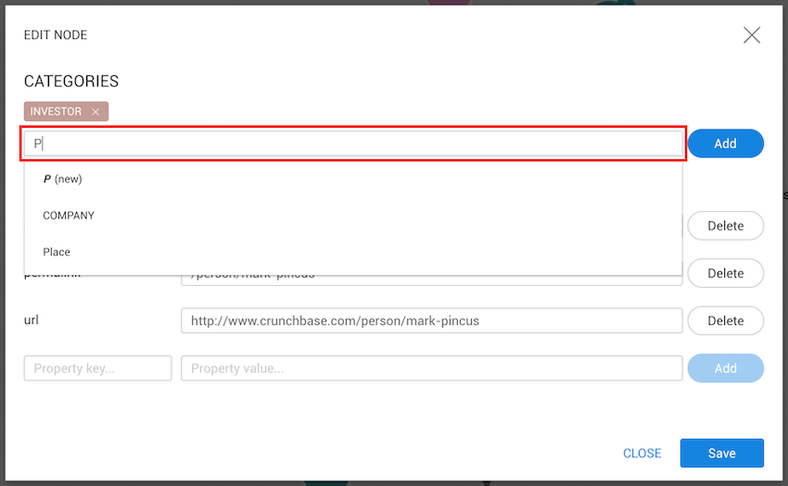
Task: Select the 'P (new)' suggestion
Action: coord(63,179)
